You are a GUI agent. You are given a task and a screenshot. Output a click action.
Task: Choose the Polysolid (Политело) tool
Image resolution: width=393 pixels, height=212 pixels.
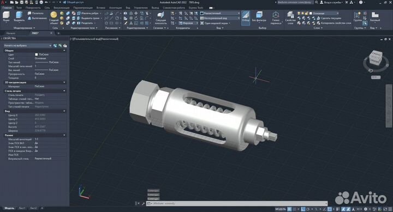pos(36,13)
